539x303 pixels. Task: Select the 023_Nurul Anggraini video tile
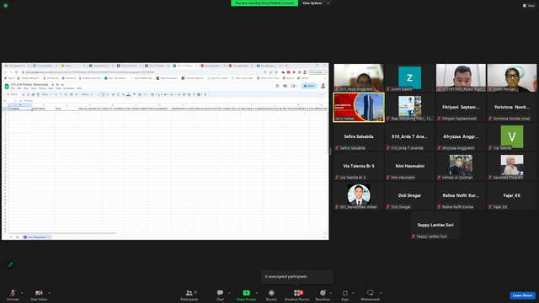pos(359,78)
